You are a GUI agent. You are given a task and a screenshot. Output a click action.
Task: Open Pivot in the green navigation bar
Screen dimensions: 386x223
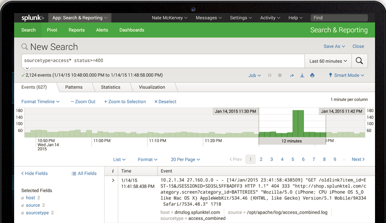tap(52, 30)
